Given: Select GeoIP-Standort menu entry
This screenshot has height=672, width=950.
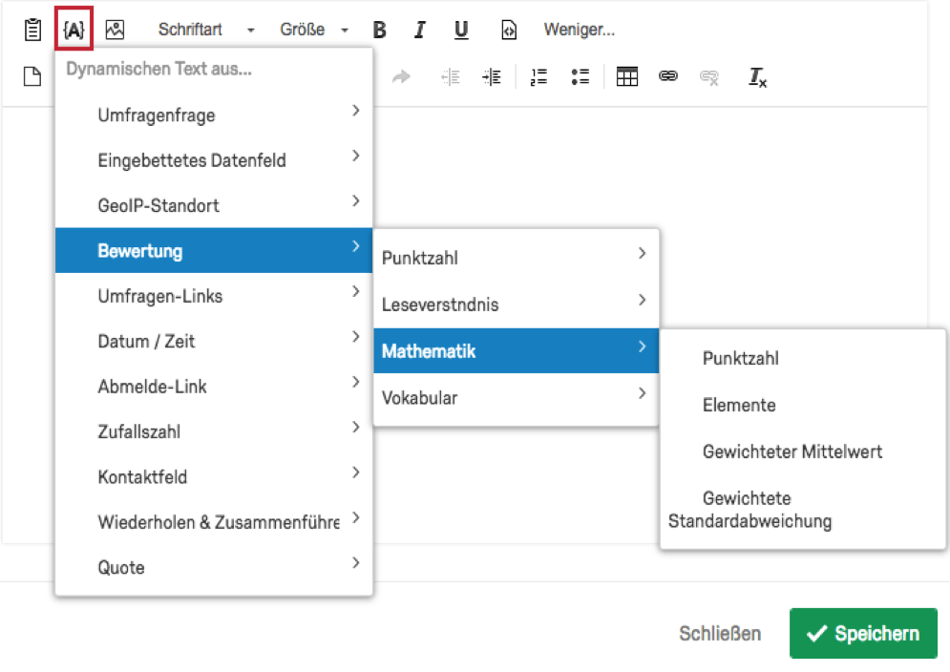Looking at the screenshot, I should pos(214,205).
